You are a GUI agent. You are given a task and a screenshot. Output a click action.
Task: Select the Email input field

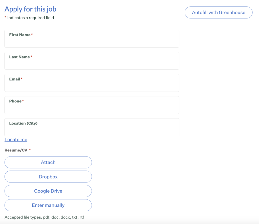pyautogui.click(x=92, y=83)
